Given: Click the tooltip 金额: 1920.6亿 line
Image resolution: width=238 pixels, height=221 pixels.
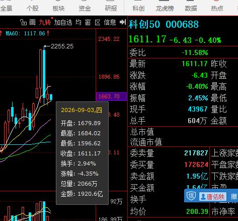Looking at the screenshot, I should point(82,194).
